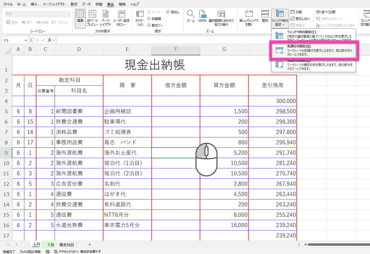Image resolution: width=370 pixels, height=254 pixels.
Task: Switch to the 7月 sheet tab
Action: 51,245
